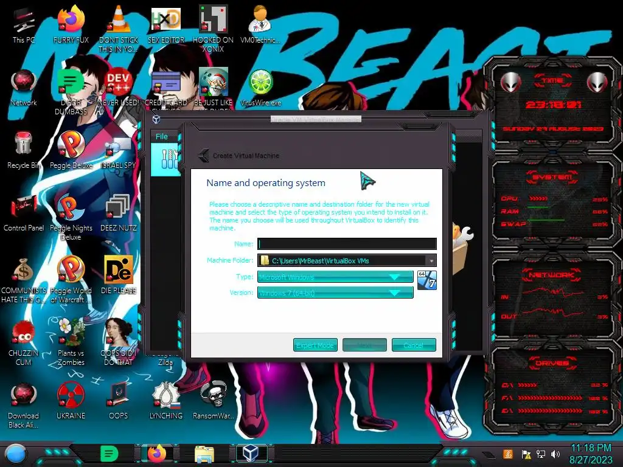Open the Machine Folder combo box
The height and width of the screenshot is (467, 623).
(x=347, y=260)
